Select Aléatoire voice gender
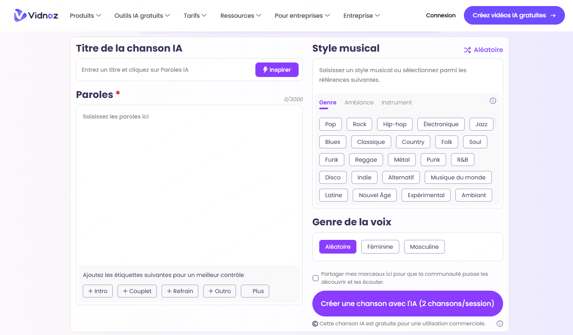The width and height of the screenshot is (573, 335). coord(338,247)
